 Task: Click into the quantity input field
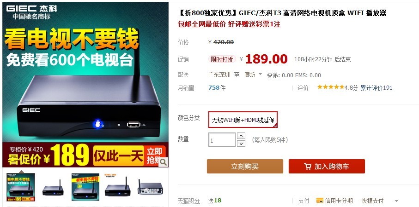point(222,140)
